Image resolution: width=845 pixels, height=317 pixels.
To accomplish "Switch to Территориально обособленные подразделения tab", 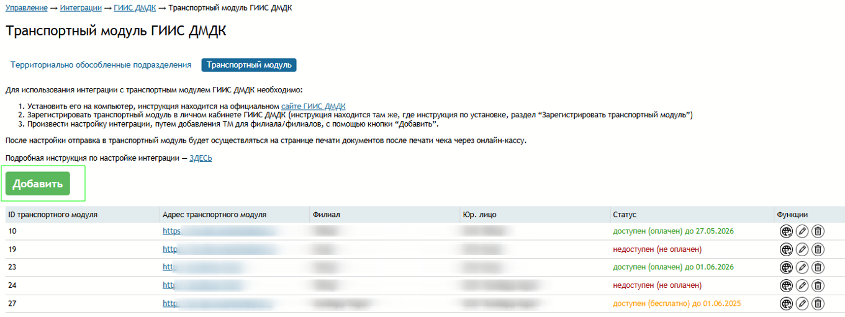I will click(x=101, y=65).
